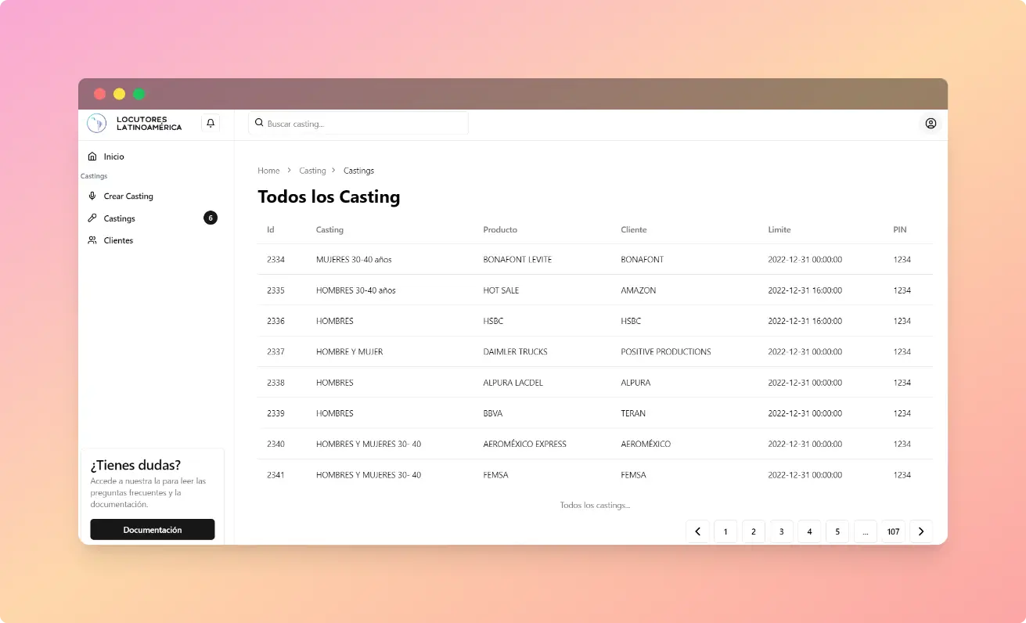The image size is (1026, 623).
Task: Focus the Buscar casting search field
Action: 364,124
